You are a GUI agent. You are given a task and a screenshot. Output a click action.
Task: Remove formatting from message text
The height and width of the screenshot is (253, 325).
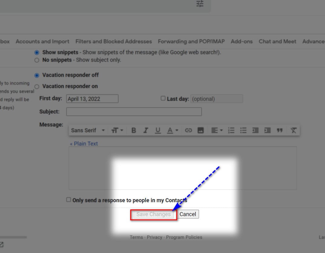tap(293, 130)
